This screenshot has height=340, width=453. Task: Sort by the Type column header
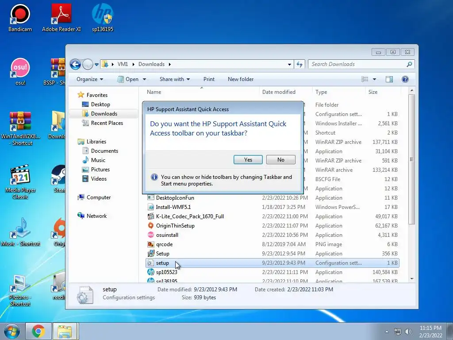(x=338, y=92)
